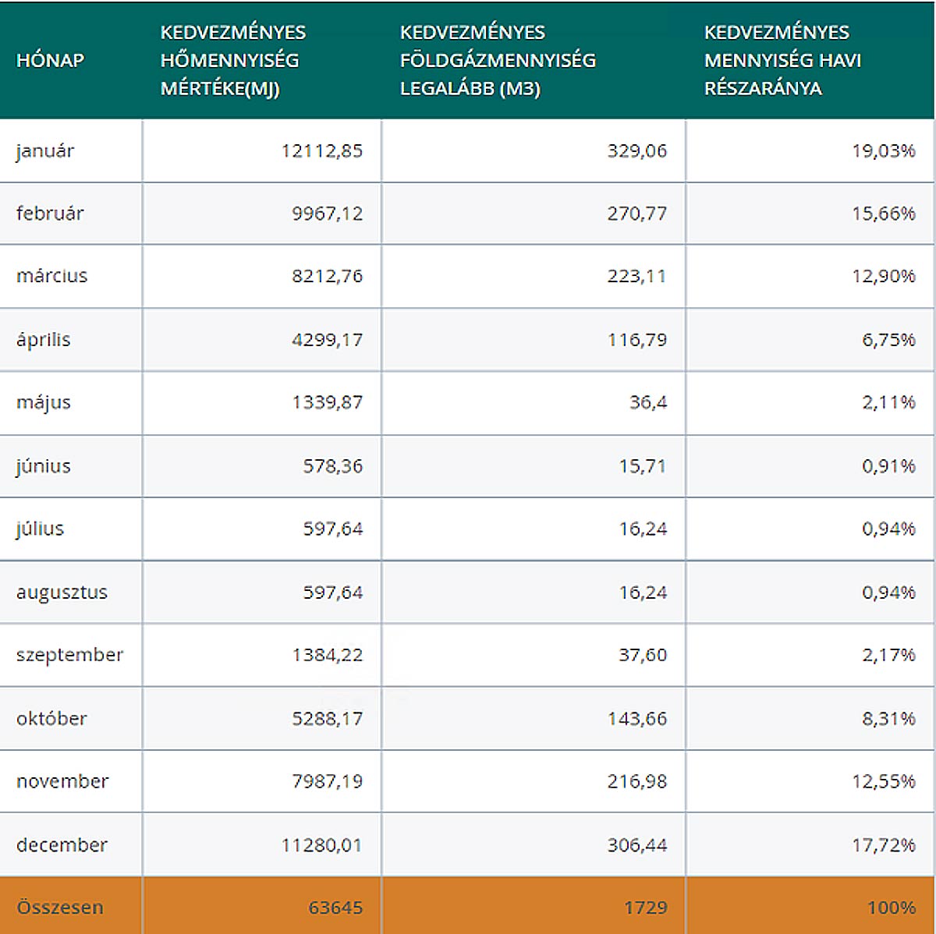936x934 pixels.
Task: Select the január row label
Action: 45,150
